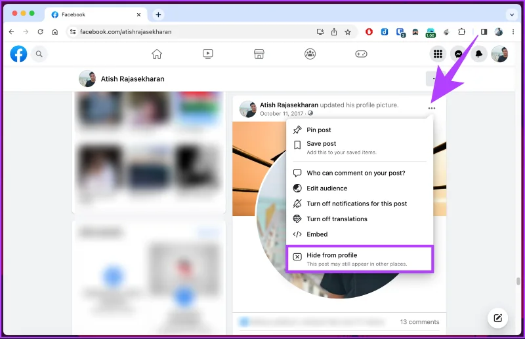Open Atish Rajasekharan post author link

289,105
